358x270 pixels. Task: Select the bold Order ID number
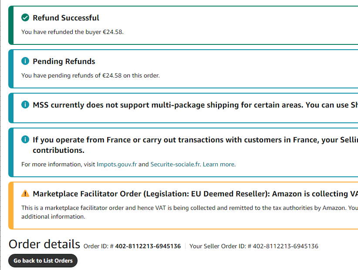point(148,246)
